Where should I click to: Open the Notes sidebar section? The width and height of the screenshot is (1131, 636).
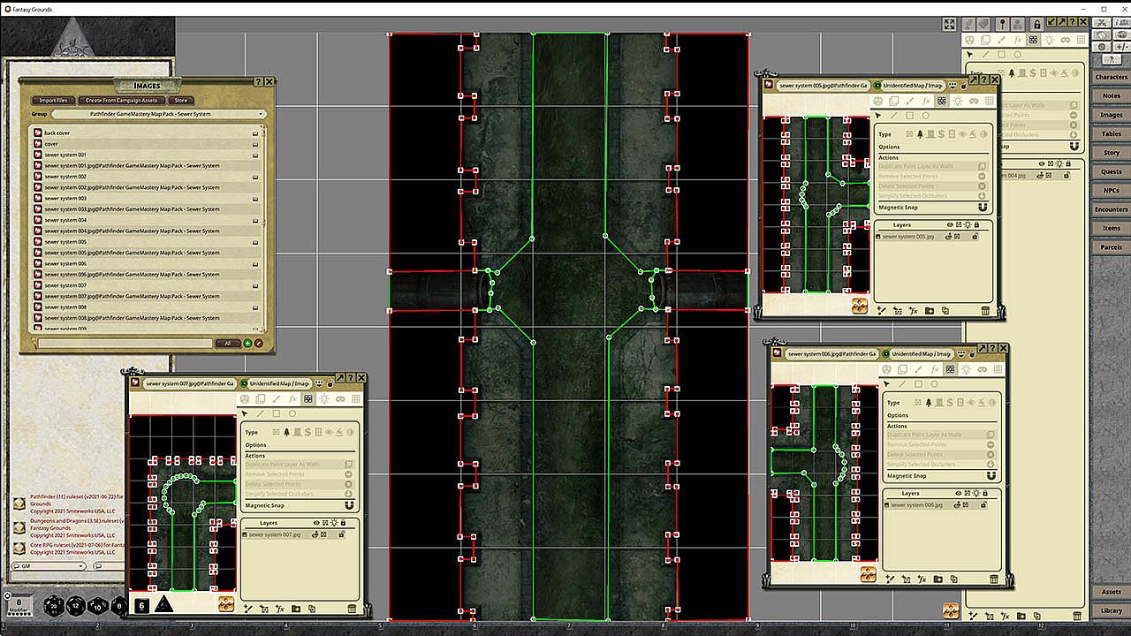pos(1111,95)
